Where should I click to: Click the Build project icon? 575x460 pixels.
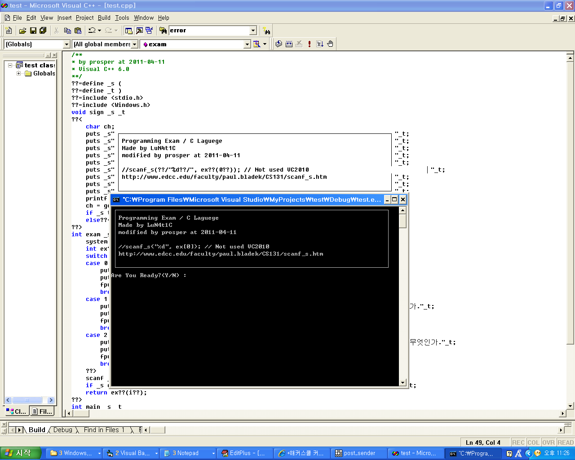[289, 44]
